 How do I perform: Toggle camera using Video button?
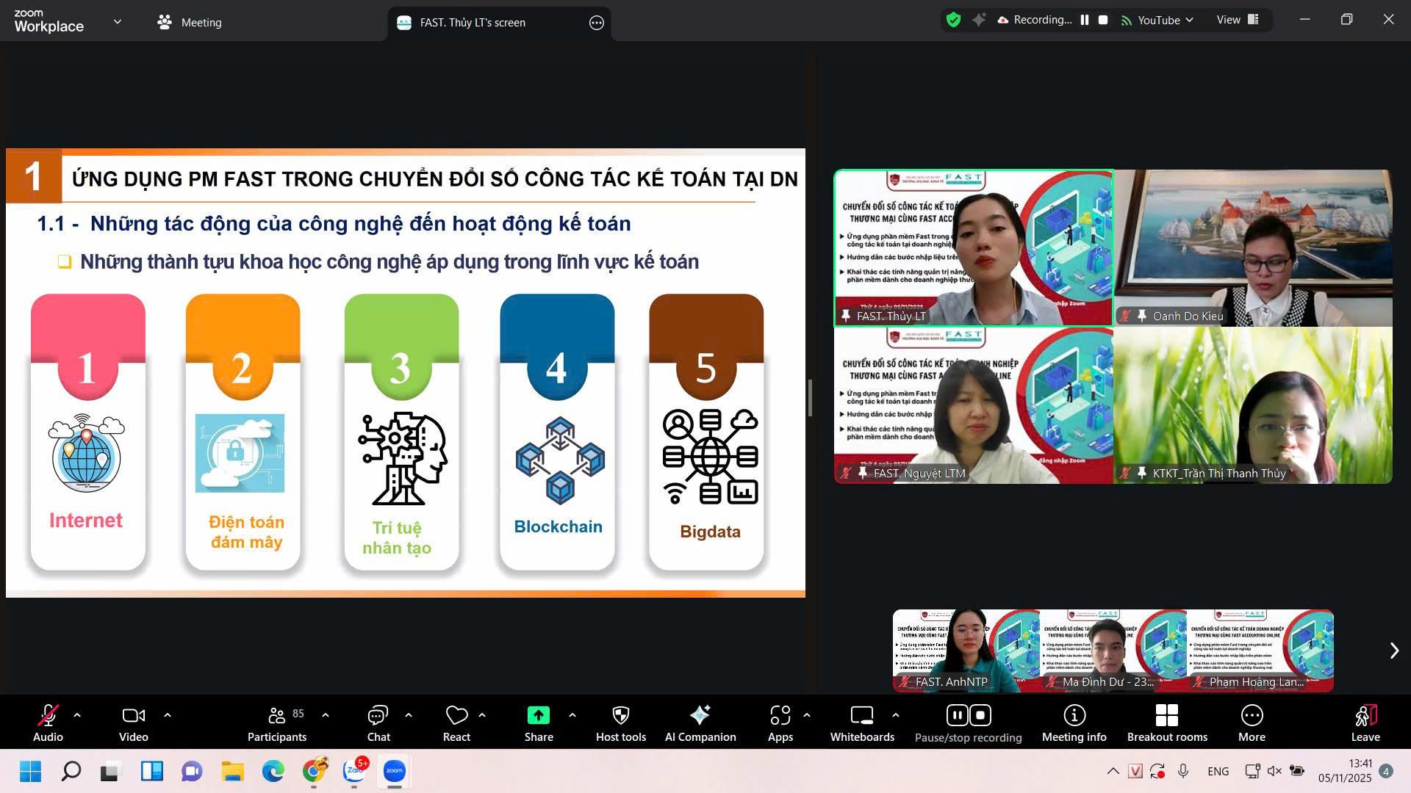pyautogui.click(x=134, y=723)
